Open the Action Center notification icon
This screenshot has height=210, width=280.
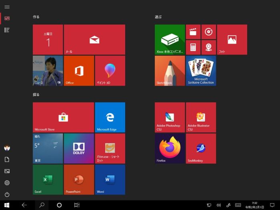pos(272,205)
